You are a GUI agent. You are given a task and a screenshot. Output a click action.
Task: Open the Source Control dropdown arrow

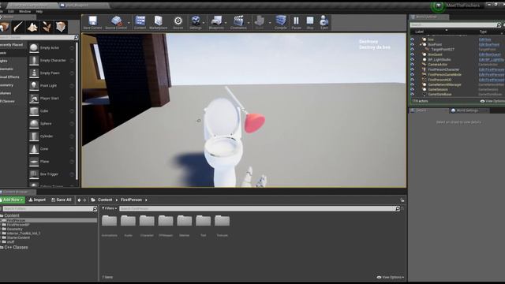coord(129,23)
